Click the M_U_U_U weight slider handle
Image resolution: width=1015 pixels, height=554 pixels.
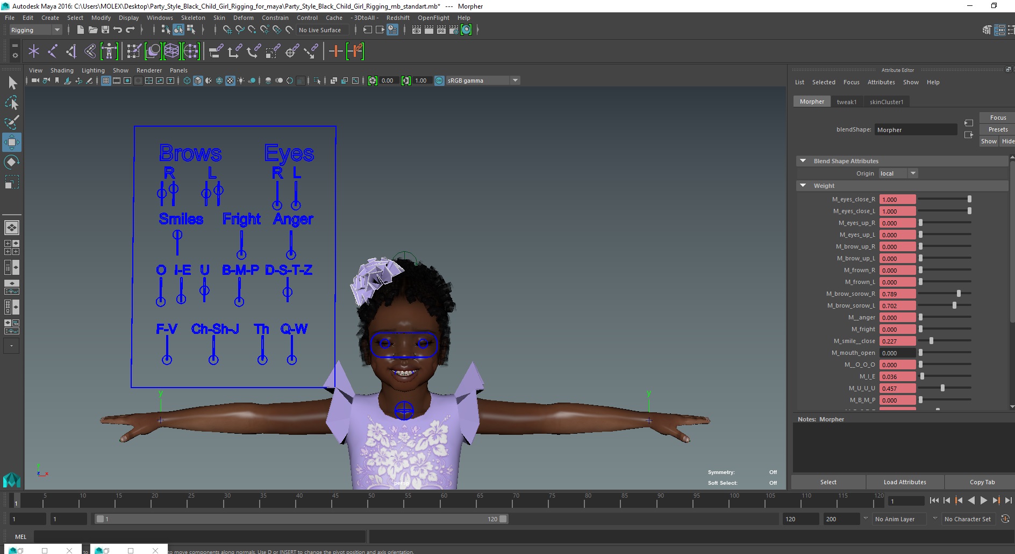click(942, 388)
